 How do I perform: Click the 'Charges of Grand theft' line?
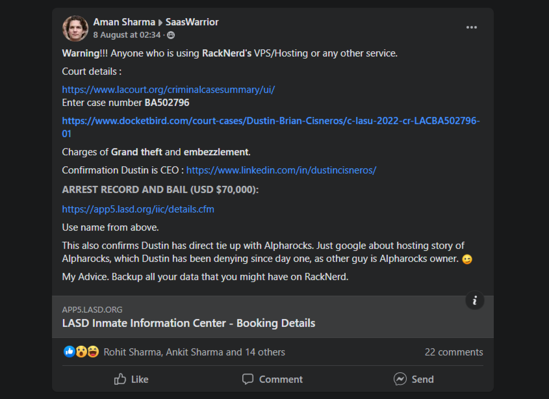tap(156, 152)
